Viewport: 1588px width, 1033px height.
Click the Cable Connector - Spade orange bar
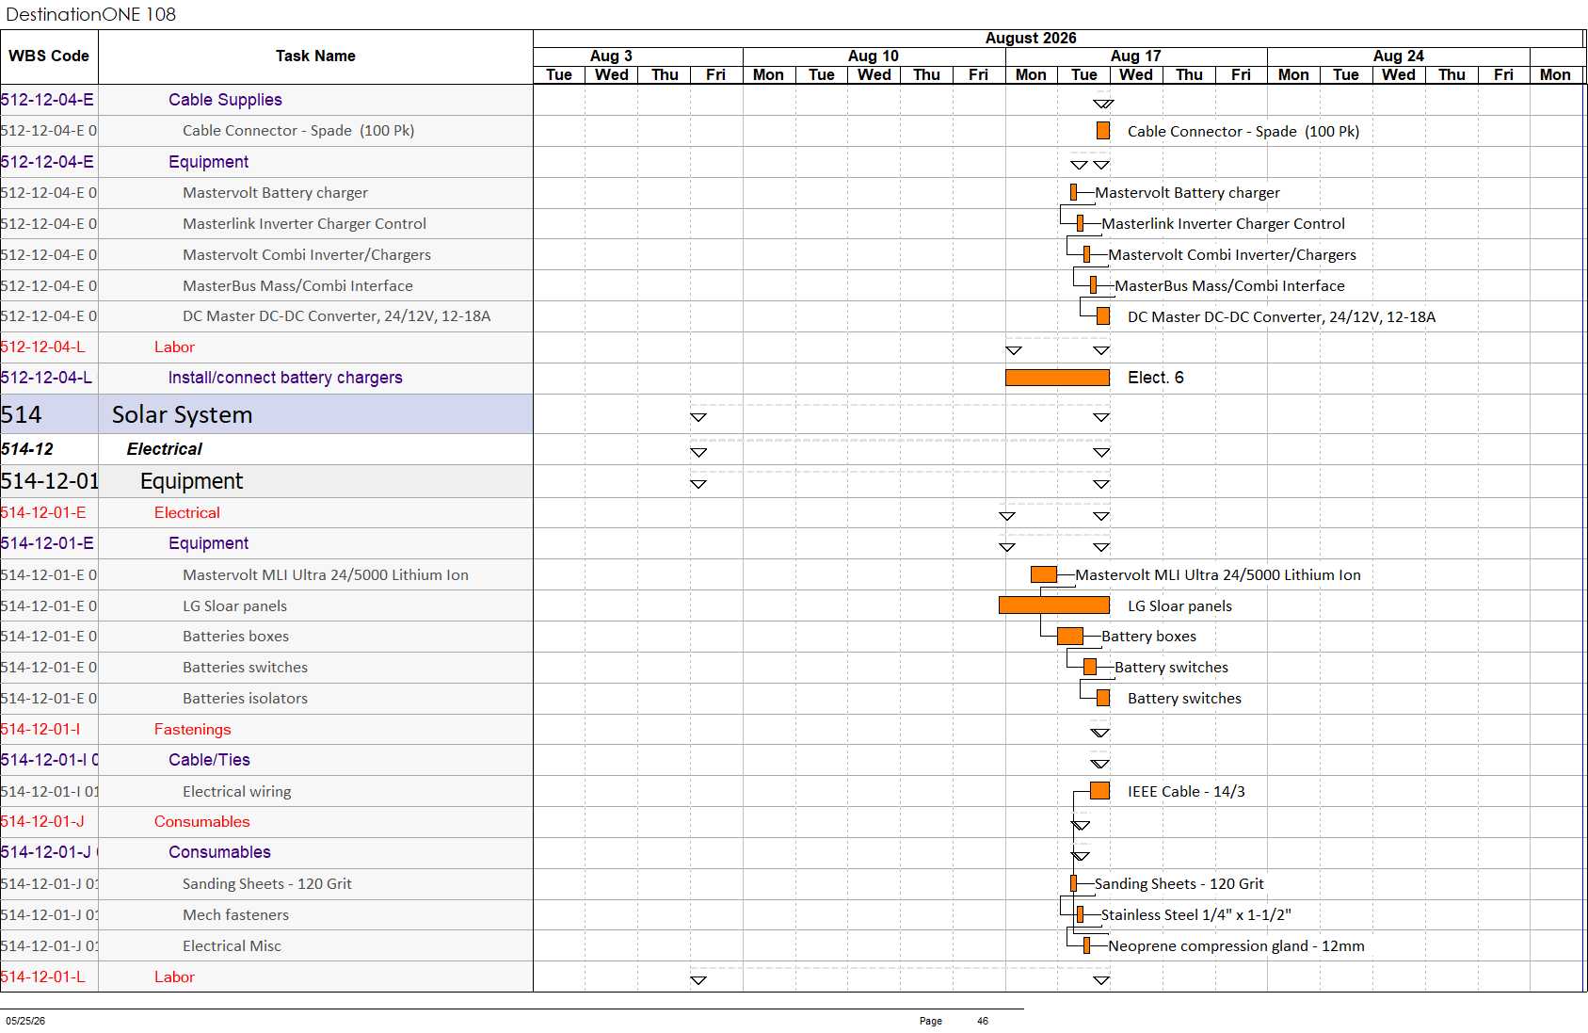tap(1103, 131)
